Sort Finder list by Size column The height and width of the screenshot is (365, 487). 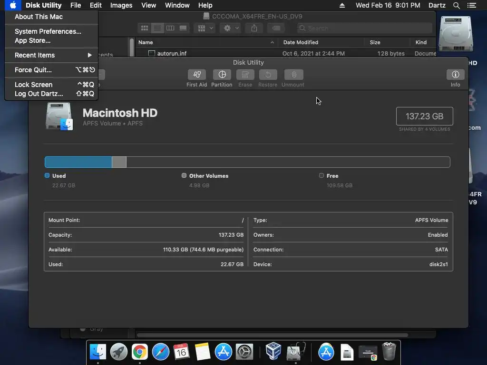click(387, 42)
